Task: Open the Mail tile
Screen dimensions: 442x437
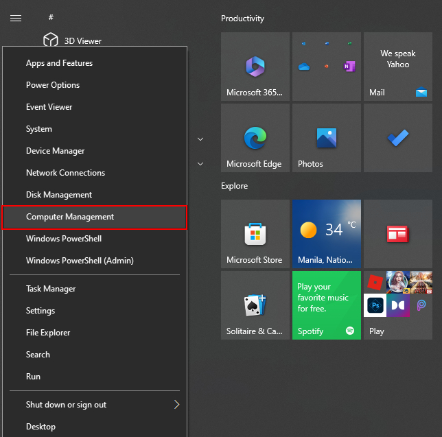Action: coord(398,67)
